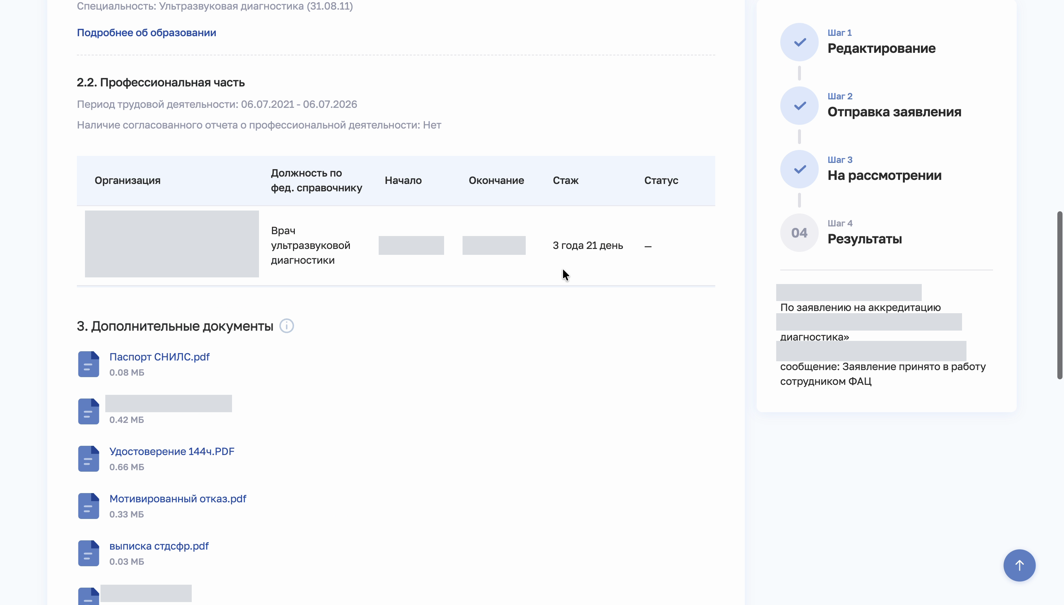Click the file icon for Паспорт СНИЛС.pdf
Image resolution: width=1064 pixels, height=605 pixels.
[x=89, y=364]
